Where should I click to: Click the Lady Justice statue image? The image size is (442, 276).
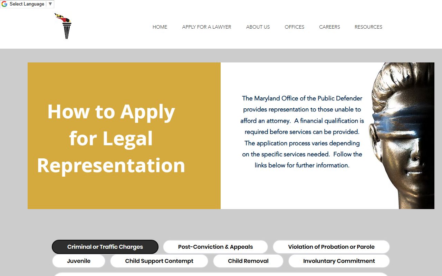click(401, 136)
